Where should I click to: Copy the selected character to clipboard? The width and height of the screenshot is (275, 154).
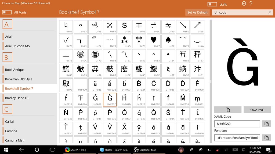coord(227,110)
